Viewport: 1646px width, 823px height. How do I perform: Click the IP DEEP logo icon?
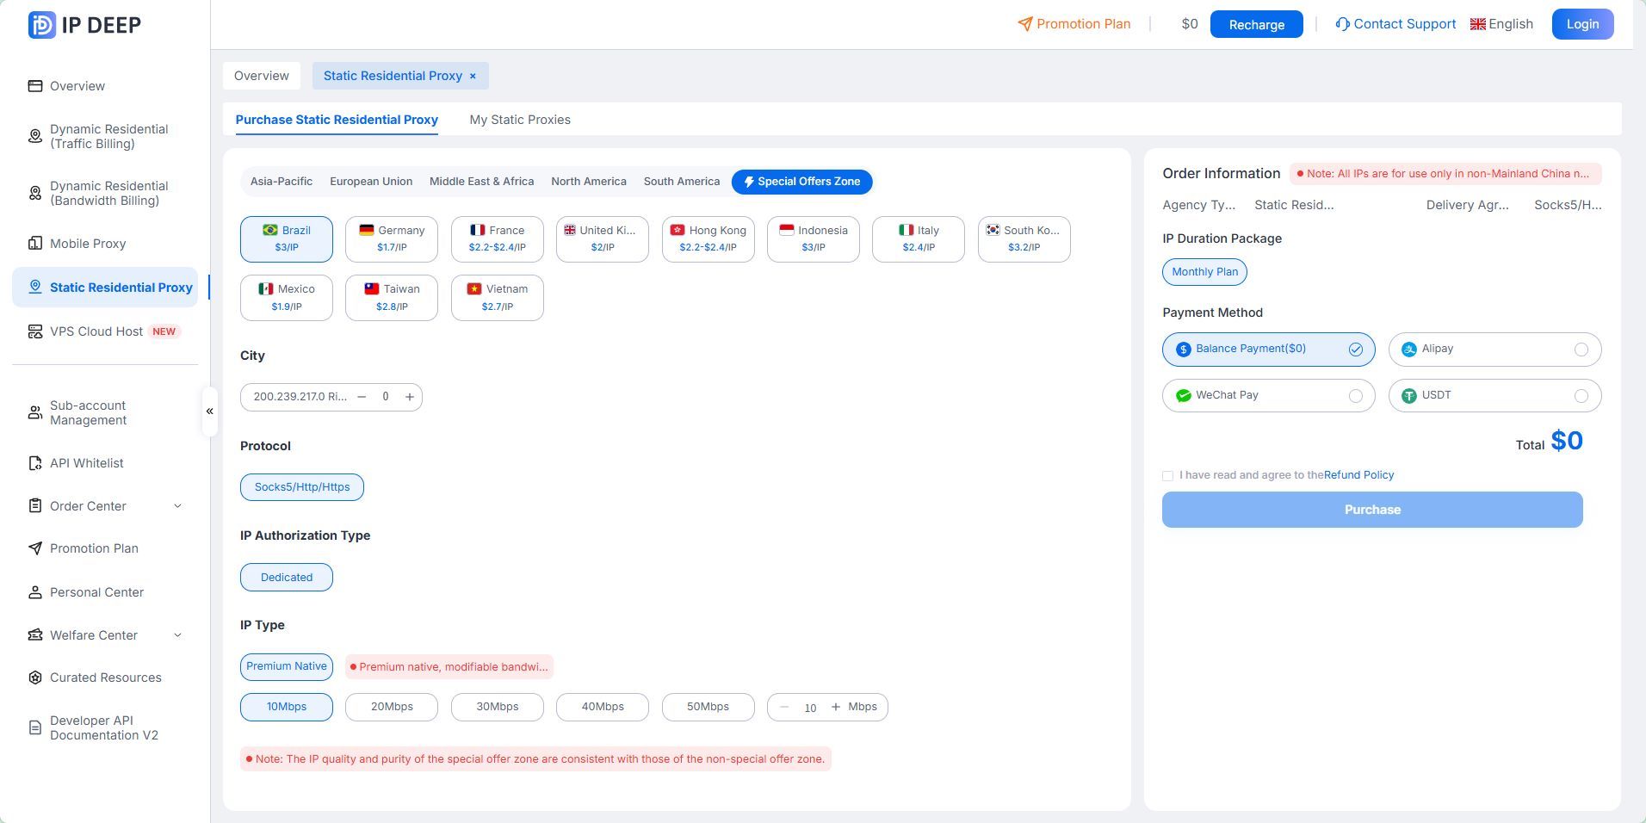(41, 25)
